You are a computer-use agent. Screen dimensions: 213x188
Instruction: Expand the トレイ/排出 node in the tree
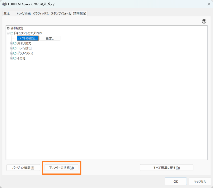12,48
